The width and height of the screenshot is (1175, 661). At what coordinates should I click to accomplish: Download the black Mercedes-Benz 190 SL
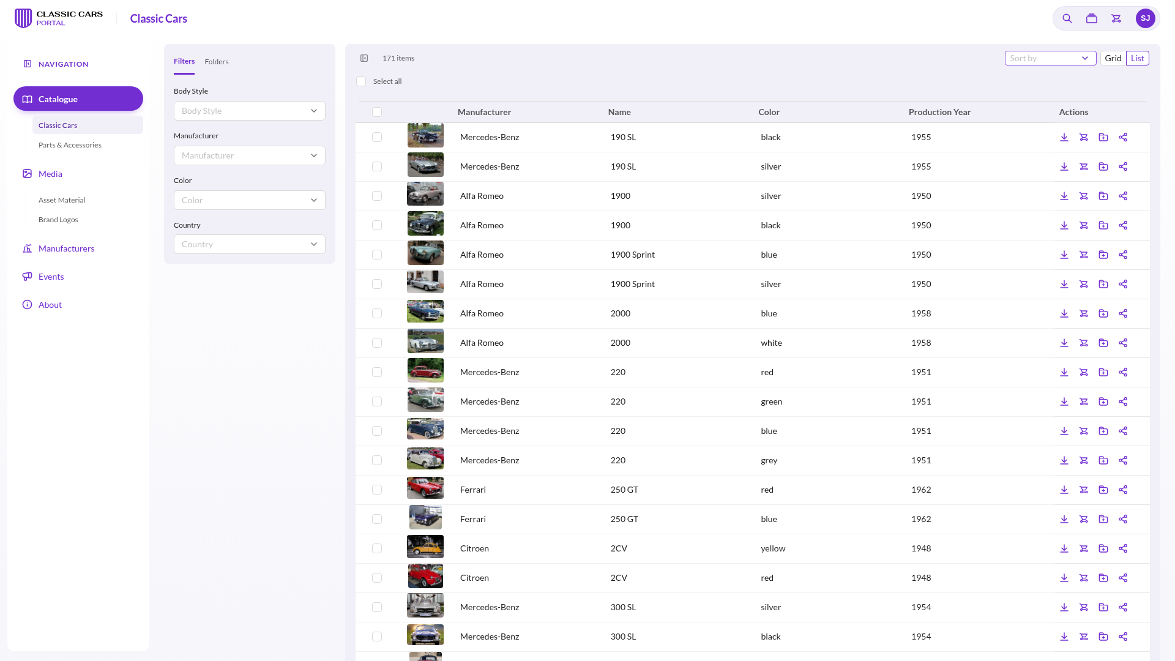pos(1064,137)
